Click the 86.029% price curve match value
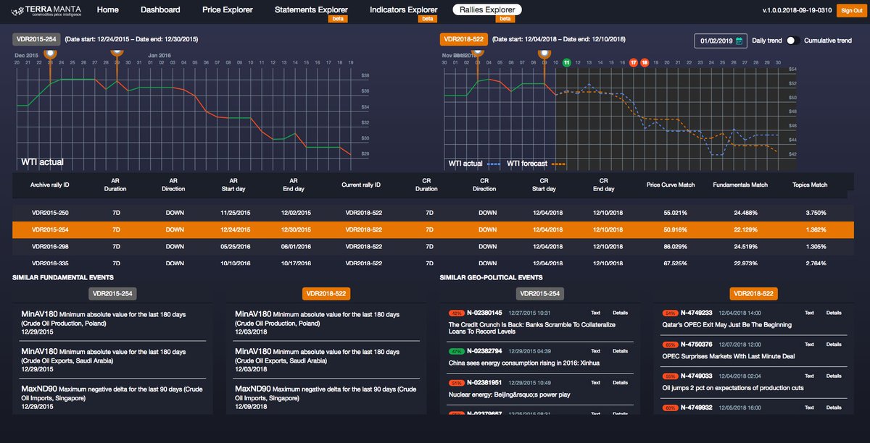Viewport: 870px width, 443px height. click(675, 247)
